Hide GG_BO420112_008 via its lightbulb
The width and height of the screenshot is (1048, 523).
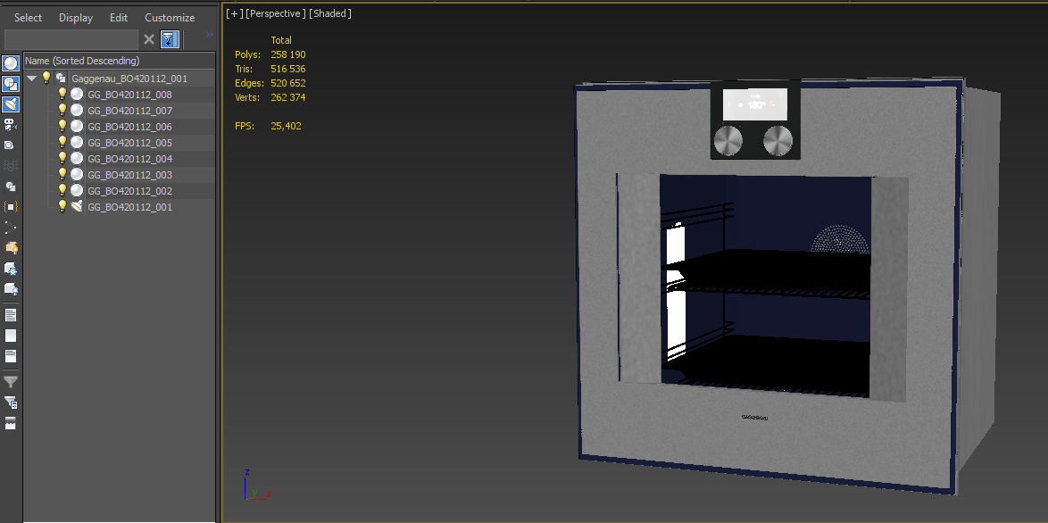62,94
